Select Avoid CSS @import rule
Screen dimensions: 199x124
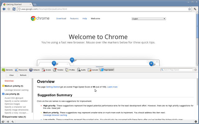tap(14, 98)
